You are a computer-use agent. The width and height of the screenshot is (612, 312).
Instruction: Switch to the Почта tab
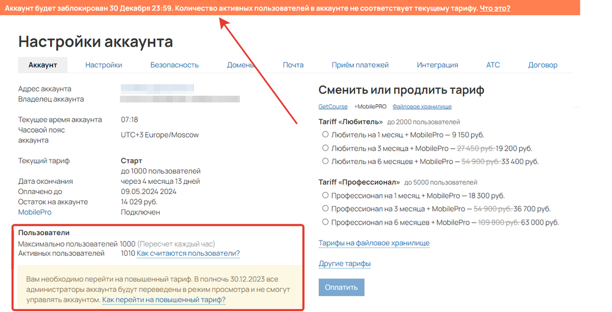click(293, 65)
